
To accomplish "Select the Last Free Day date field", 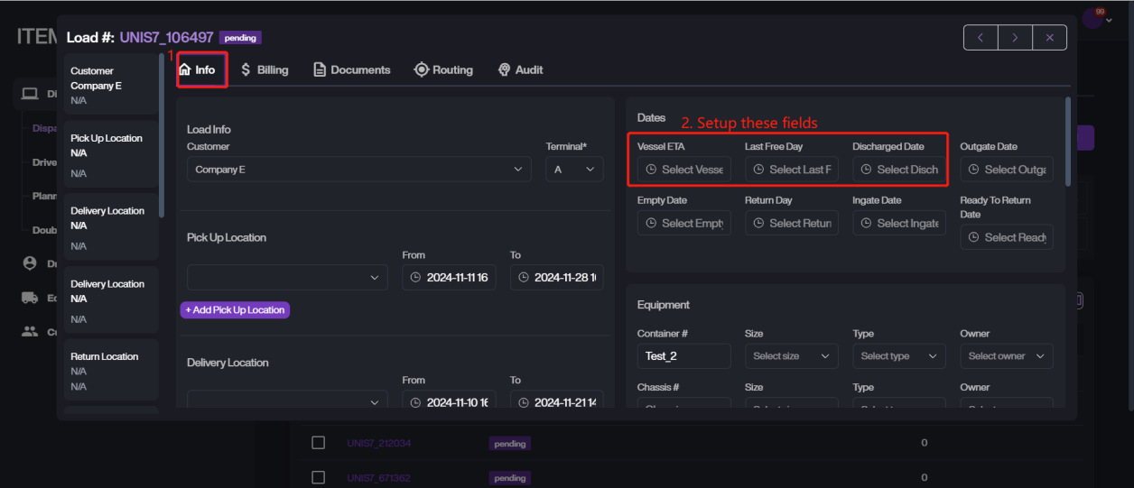I will (x=791, y=170).
